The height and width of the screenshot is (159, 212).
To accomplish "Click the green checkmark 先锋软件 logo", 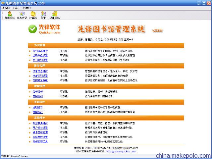I will [32, 29].
